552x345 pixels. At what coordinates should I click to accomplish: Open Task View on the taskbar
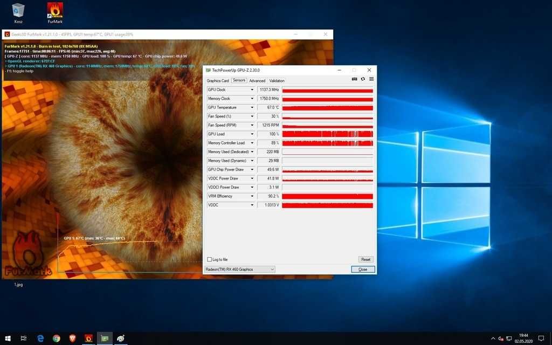(x=24, y=339)
